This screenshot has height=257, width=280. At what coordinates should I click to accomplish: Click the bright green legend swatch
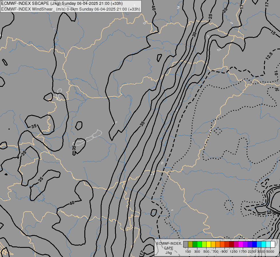click(199, 244)
